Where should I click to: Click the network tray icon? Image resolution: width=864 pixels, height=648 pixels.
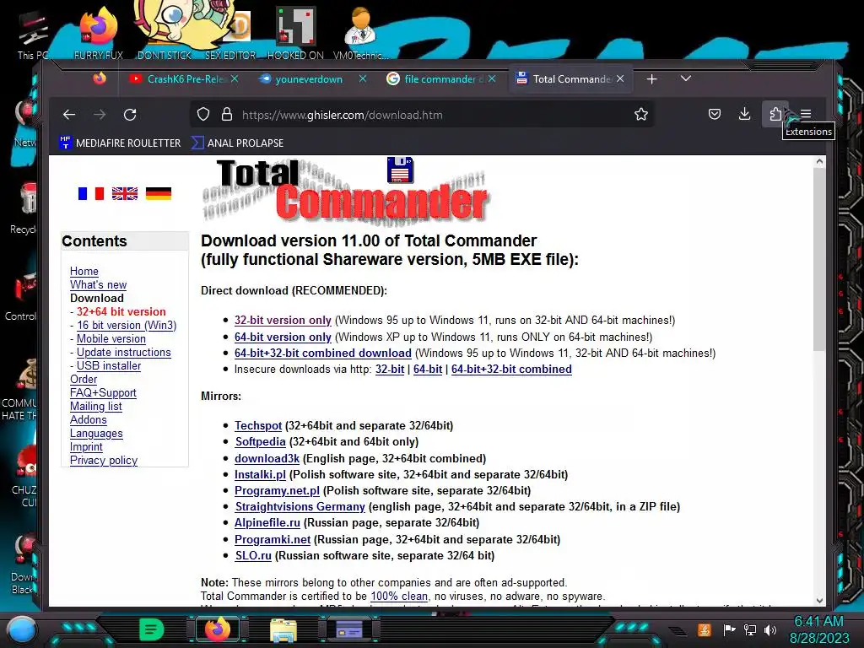[x=749, y=629]
